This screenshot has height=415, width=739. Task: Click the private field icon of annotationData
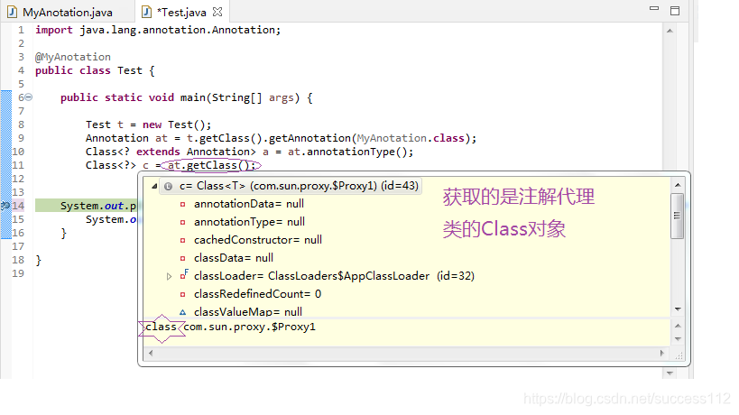click(183, 205)
